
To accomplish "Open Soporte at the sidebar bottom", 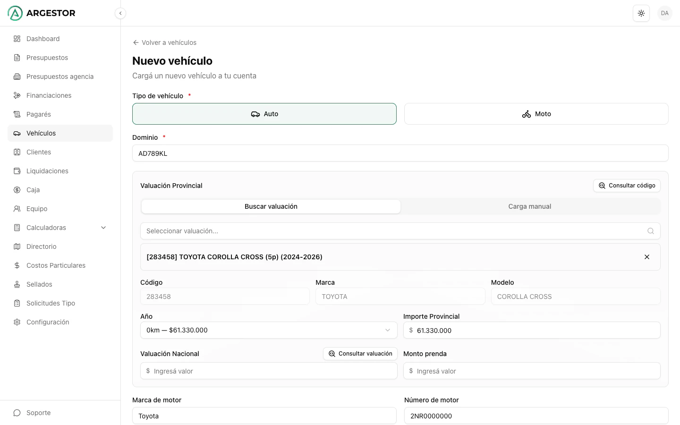I will tap(60, 413).
